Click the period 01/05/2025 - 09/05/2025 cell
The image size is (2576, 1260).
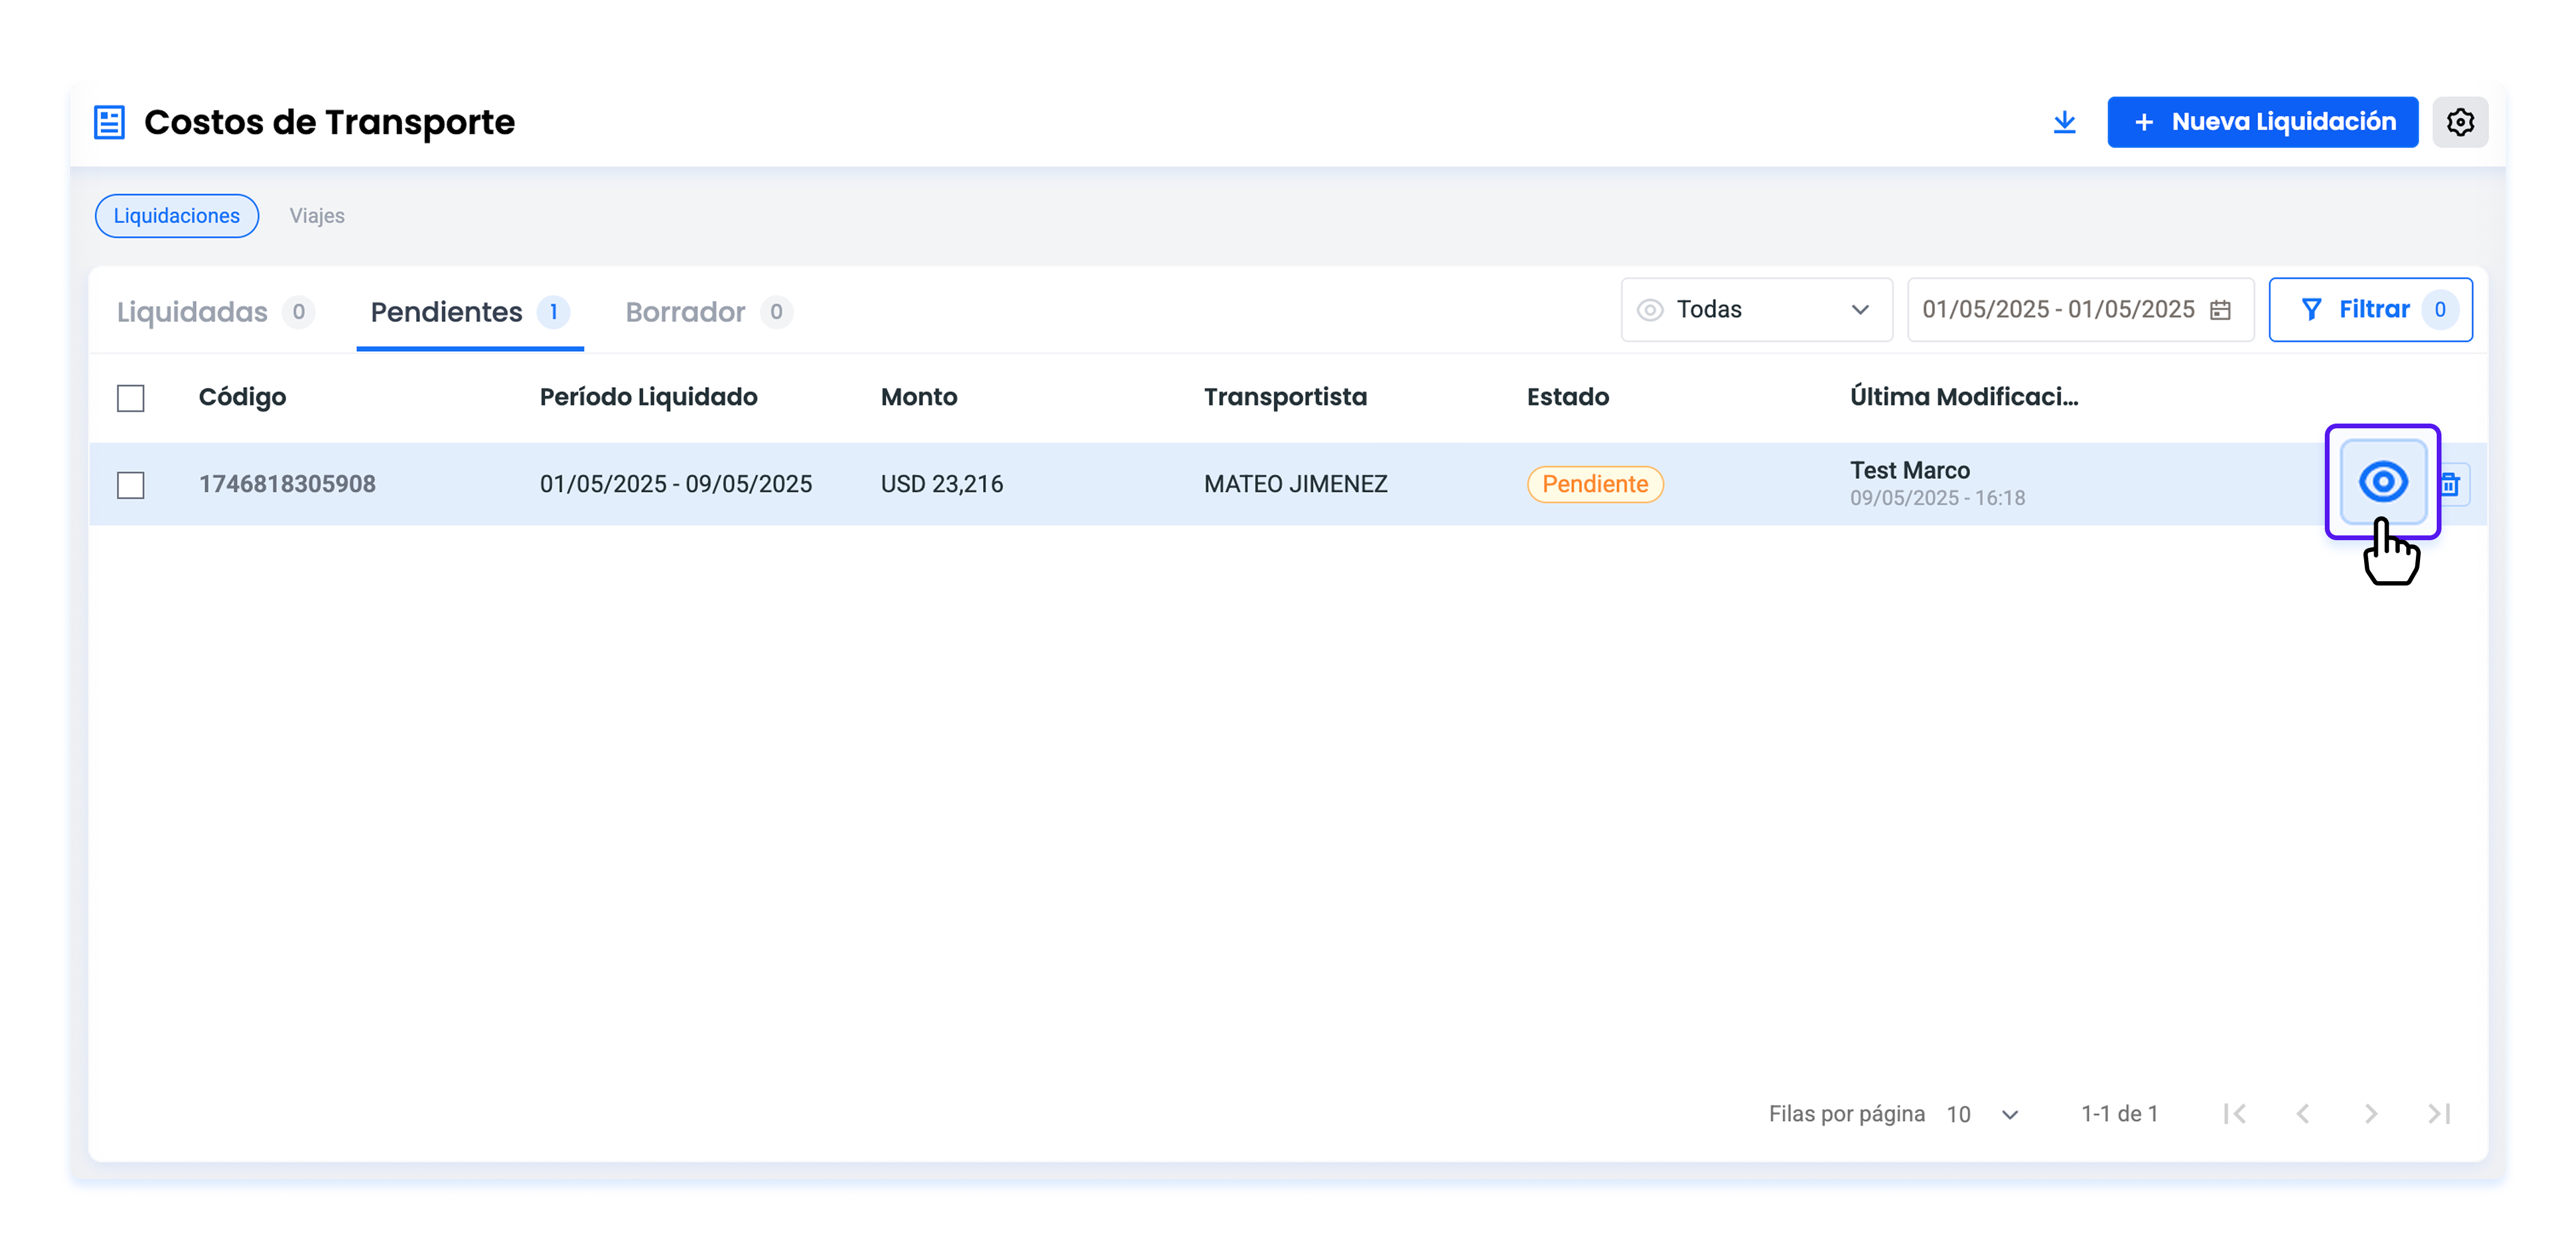675,484
